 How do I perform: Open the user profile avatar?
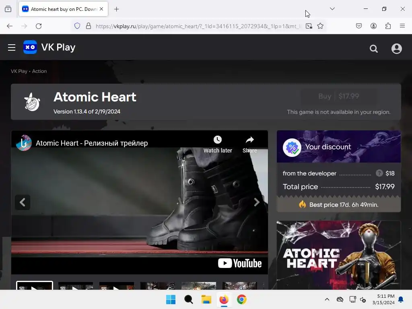396,49
